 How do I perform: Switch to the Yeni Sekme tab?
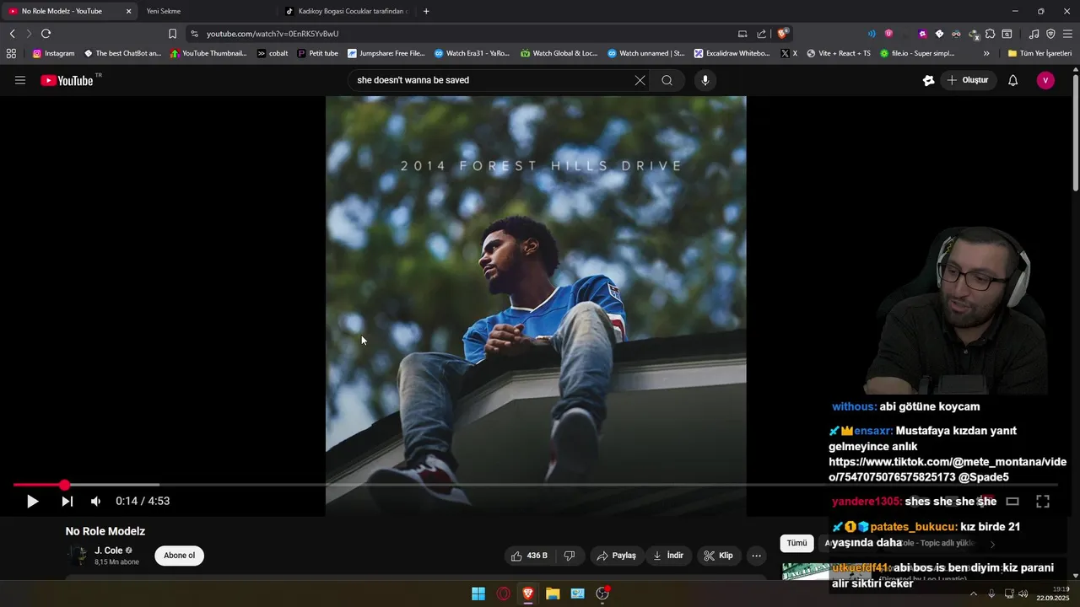coord(164,11)
